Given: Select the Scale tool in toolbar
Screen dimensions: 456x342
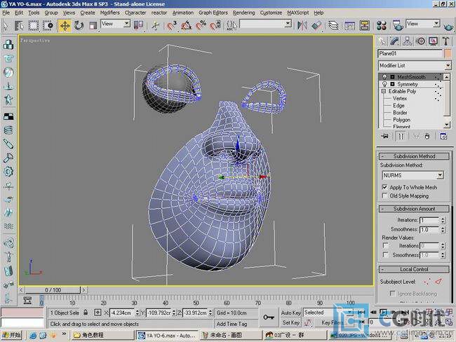Looking at the screenshot, I should pos(93,26).
